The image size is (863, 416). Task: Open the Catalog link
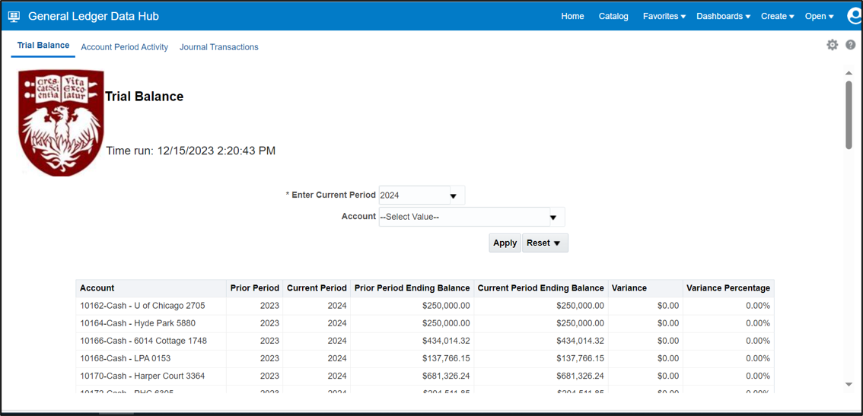[613, 17]
